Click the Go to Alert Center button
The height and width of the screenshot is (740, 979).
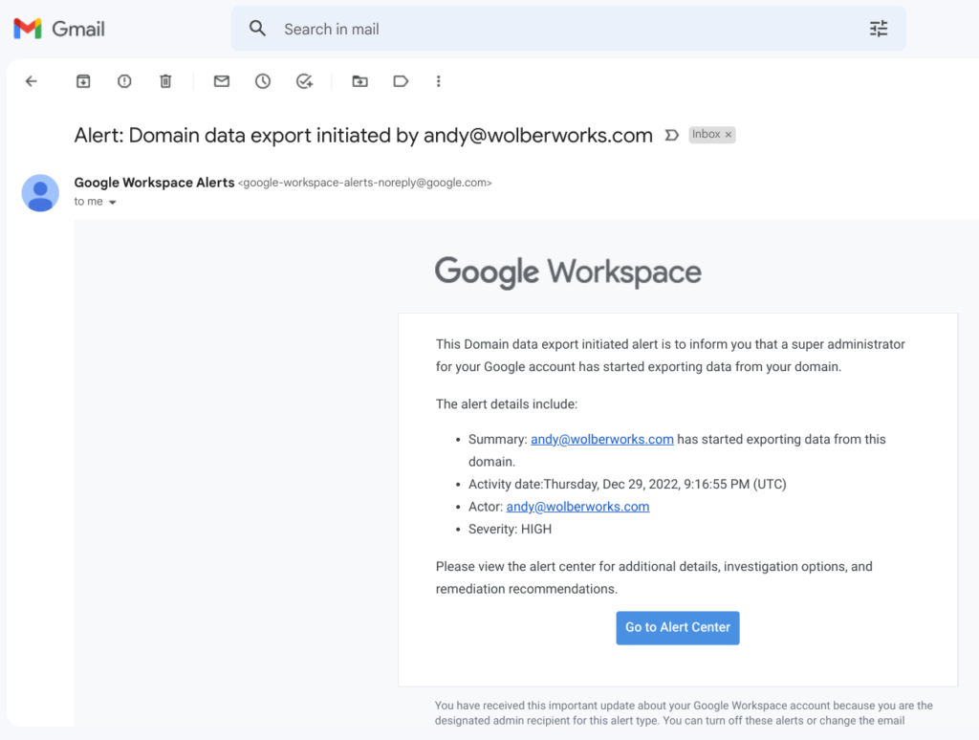[x=678, y=628]
